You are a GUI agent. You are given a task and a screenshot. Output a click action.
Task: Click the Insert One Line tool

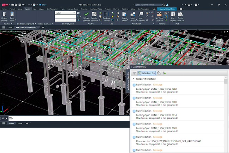[141, 15]
